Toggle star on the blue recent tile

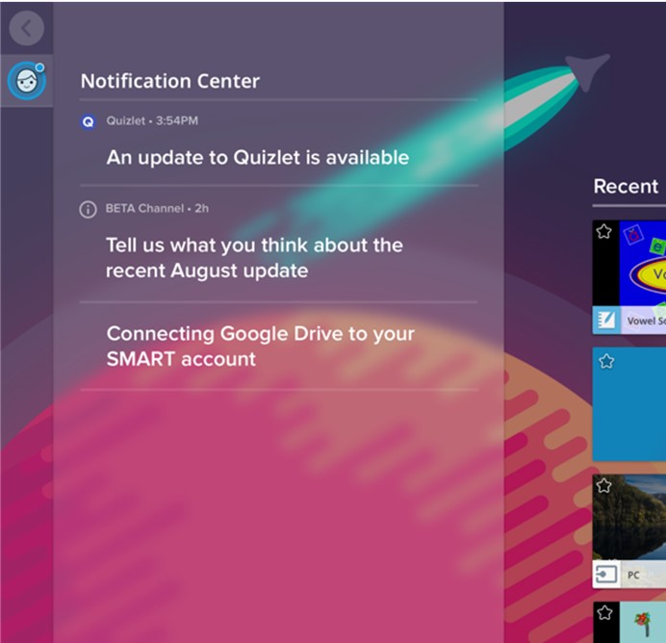(606, 361)
